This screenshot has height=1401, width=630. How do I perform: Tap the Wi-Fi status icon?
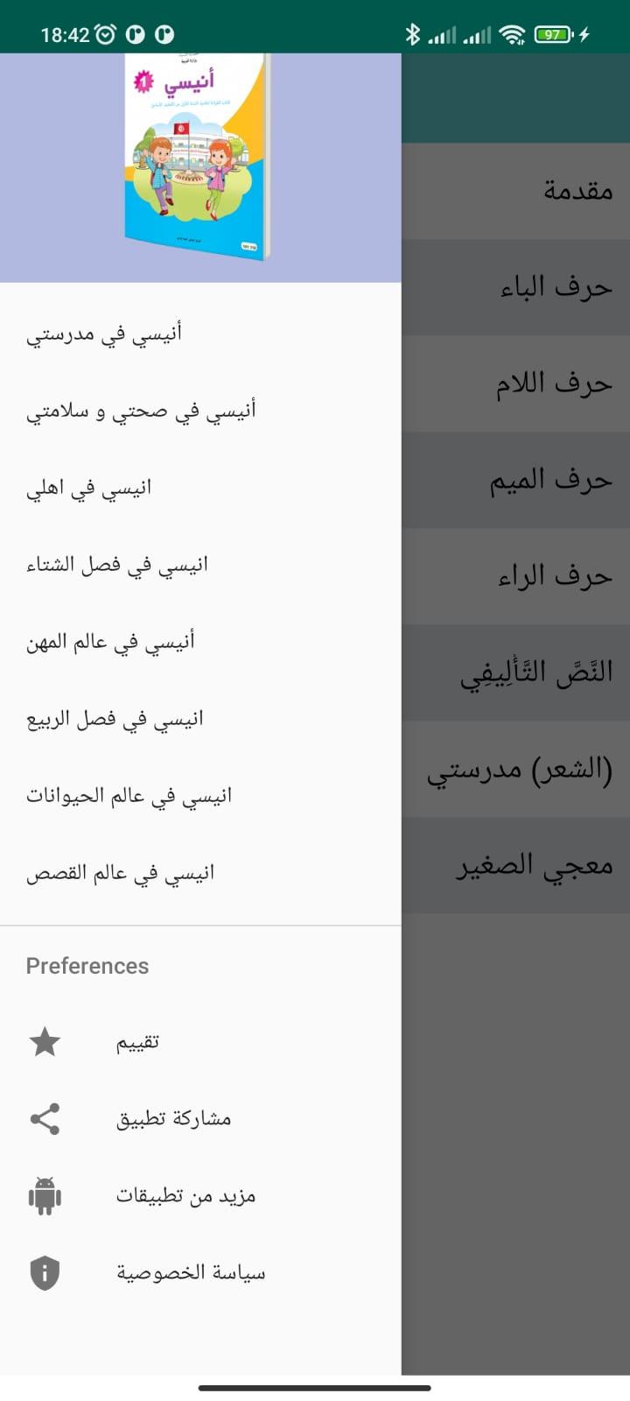coord(512,34)
